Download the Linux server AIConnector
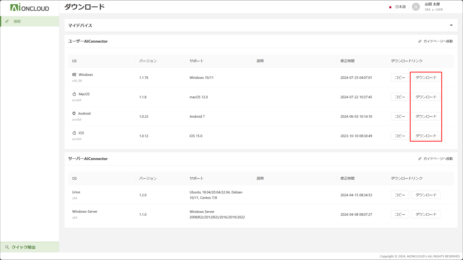 click(426, 195)
